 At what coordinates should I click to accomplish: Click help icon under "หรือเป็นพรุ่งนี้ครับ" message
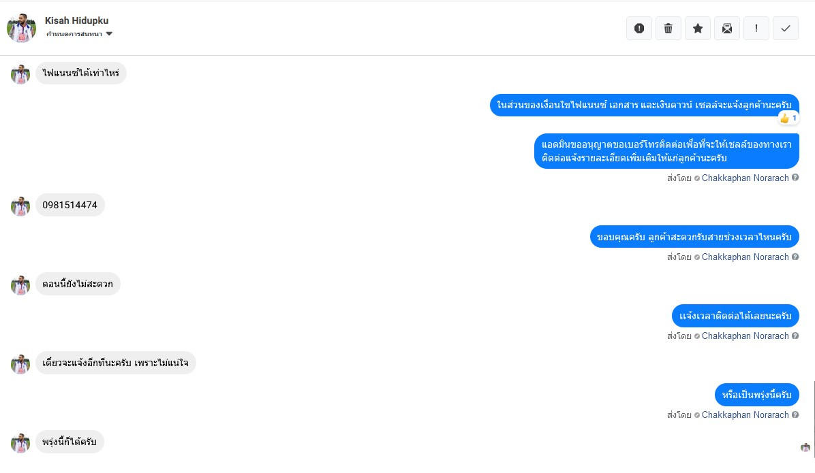pyautogui.click(x=795, y=415)
